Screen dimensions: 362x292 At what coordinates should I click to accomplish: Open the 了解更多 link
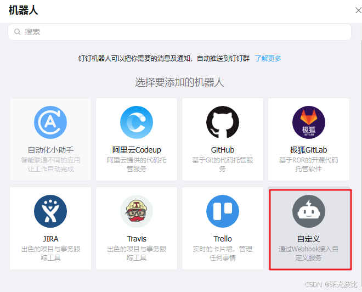coord(268,58)
